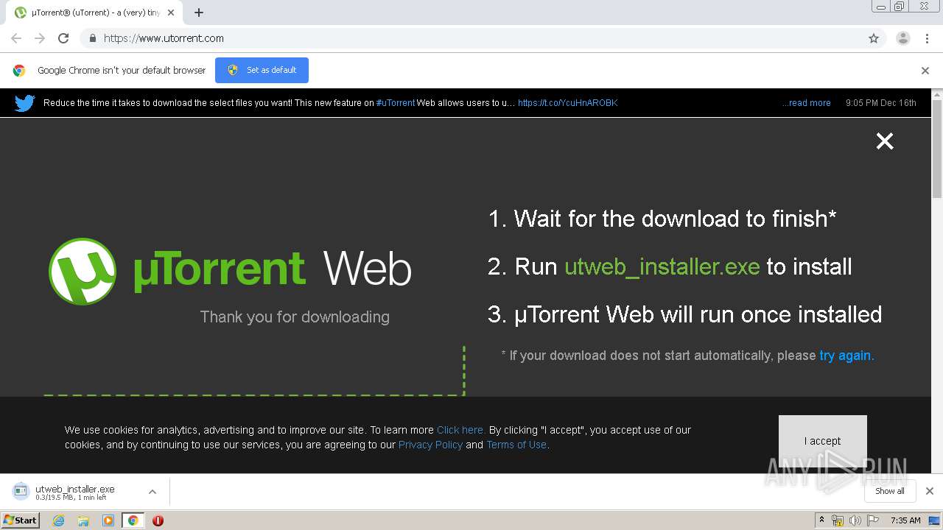Image resolution: width=943 pixels, height=530 pixels.
Task: Show hidden tray icons arrow
Action: click(x=821, y=520)
